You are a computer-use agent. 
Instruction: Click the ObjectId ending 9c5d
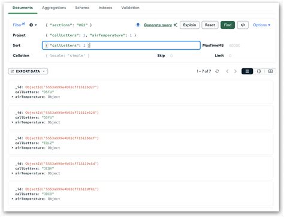[x=62, y=164]
